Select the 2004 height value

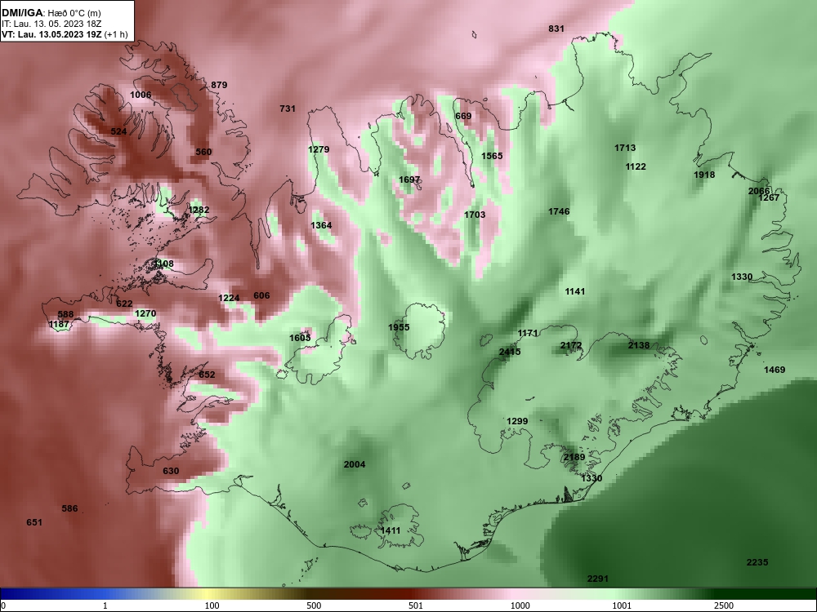[x=355, y=465]
